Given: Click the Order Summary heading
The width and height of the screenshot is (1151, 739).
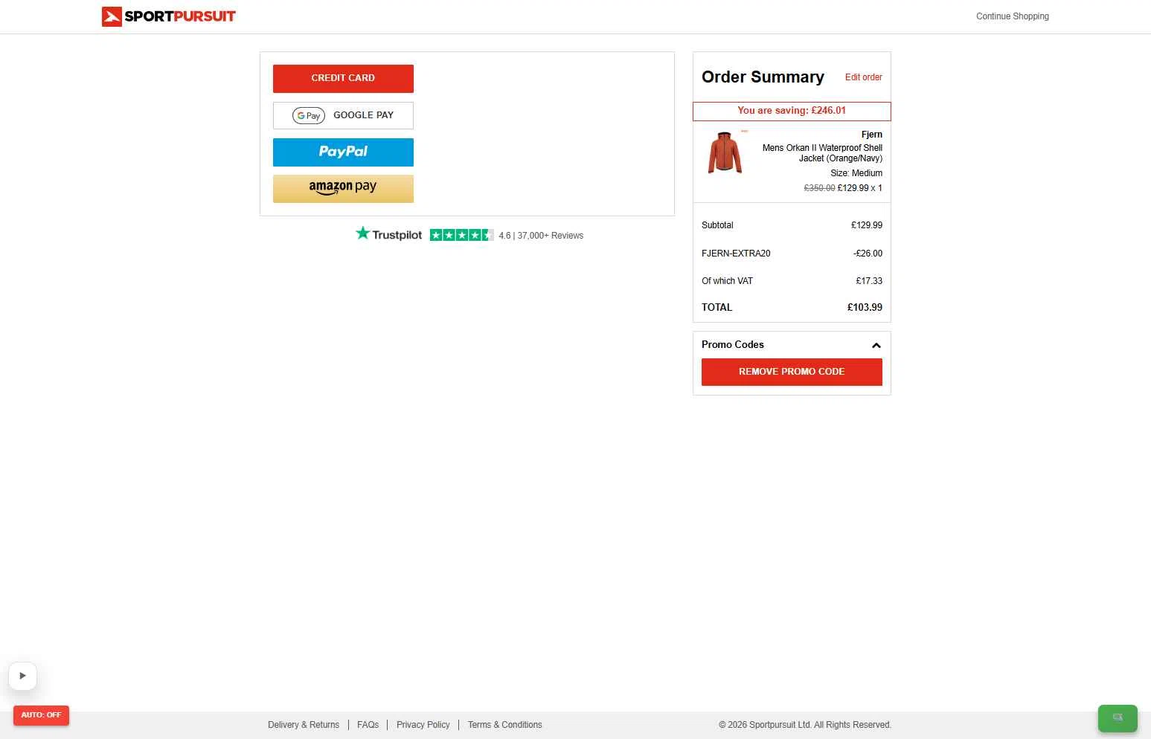Looking at the screenshot, I should 763,77.
